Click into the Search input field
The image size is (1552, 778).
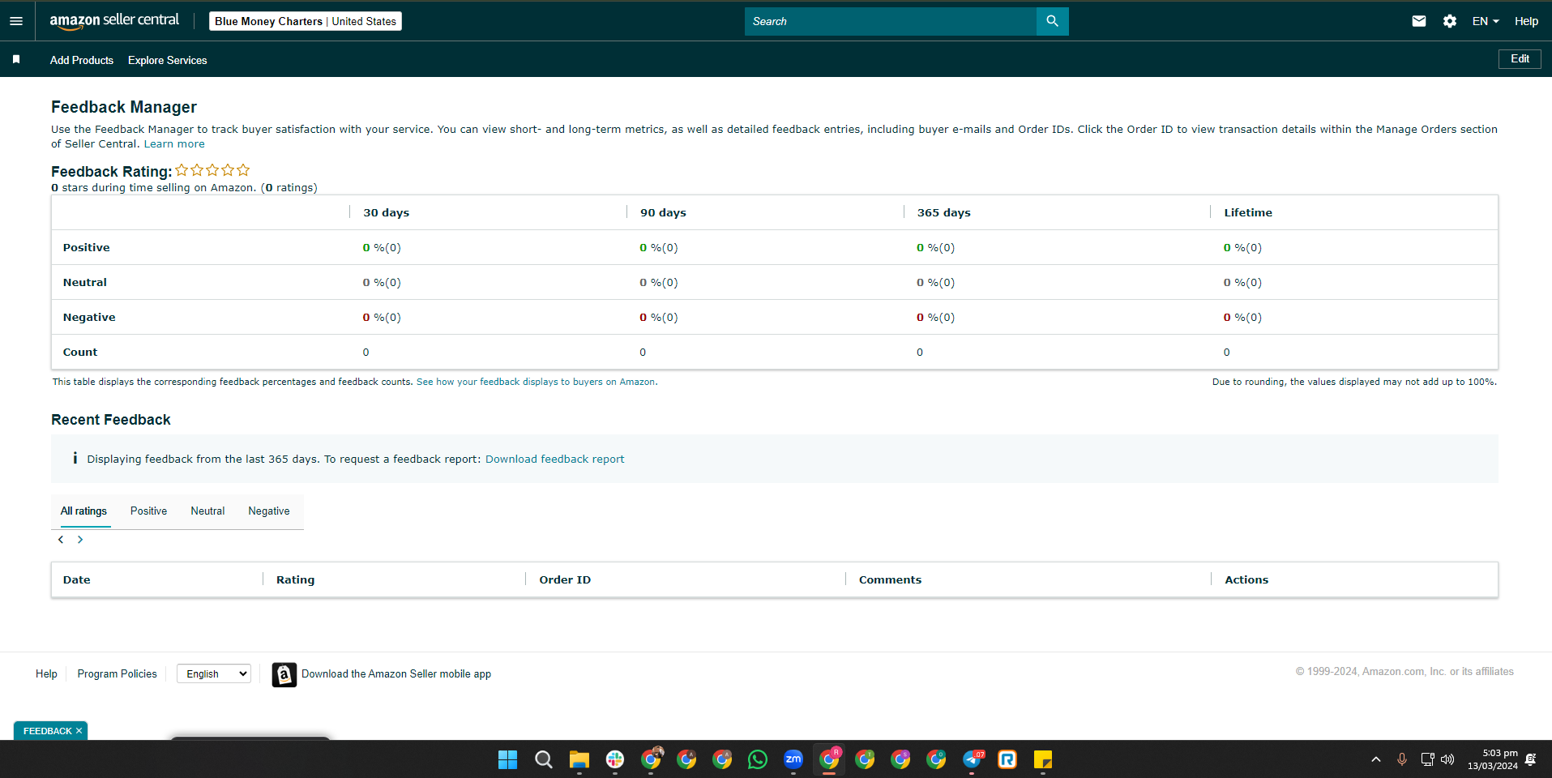click(890, 21)
